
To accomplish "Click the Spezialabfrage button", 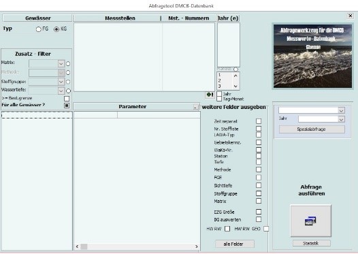I will tap(312, 129).
